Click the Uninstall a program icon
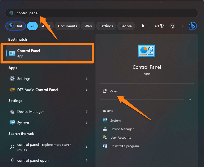Image resolution: width=204 pixels, height=167 pixels. 105,146
